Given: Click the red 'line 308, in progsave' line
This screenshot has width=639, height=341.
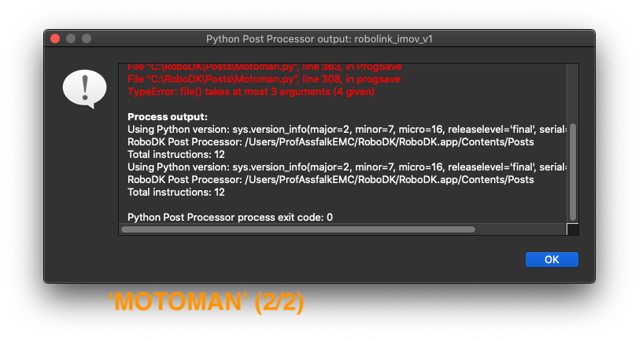Looking at the screenshot, I should pyautogui.click(x=264, y=79).
